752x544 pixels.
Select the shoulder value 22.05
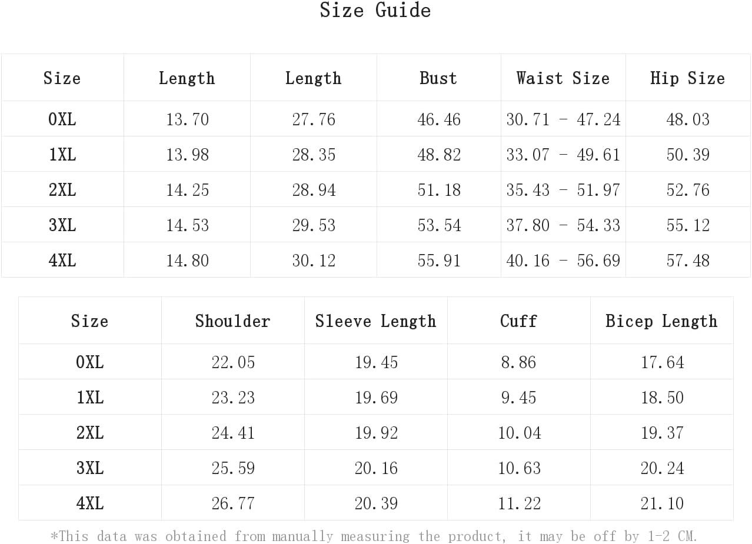(x=233, y=362)
